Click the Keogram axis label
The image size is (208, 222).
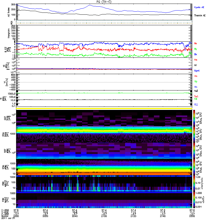click(9, 33)
